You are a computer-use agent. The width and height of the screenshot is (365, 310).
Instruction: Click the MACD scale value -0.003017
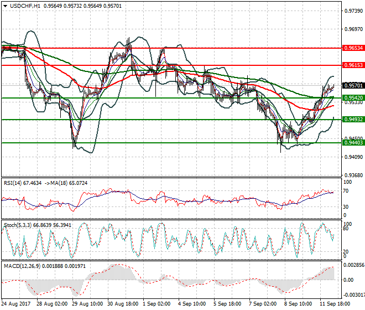354,295
